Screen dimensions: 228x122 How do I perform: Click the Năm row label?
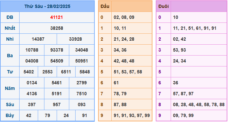coord(10,88)
